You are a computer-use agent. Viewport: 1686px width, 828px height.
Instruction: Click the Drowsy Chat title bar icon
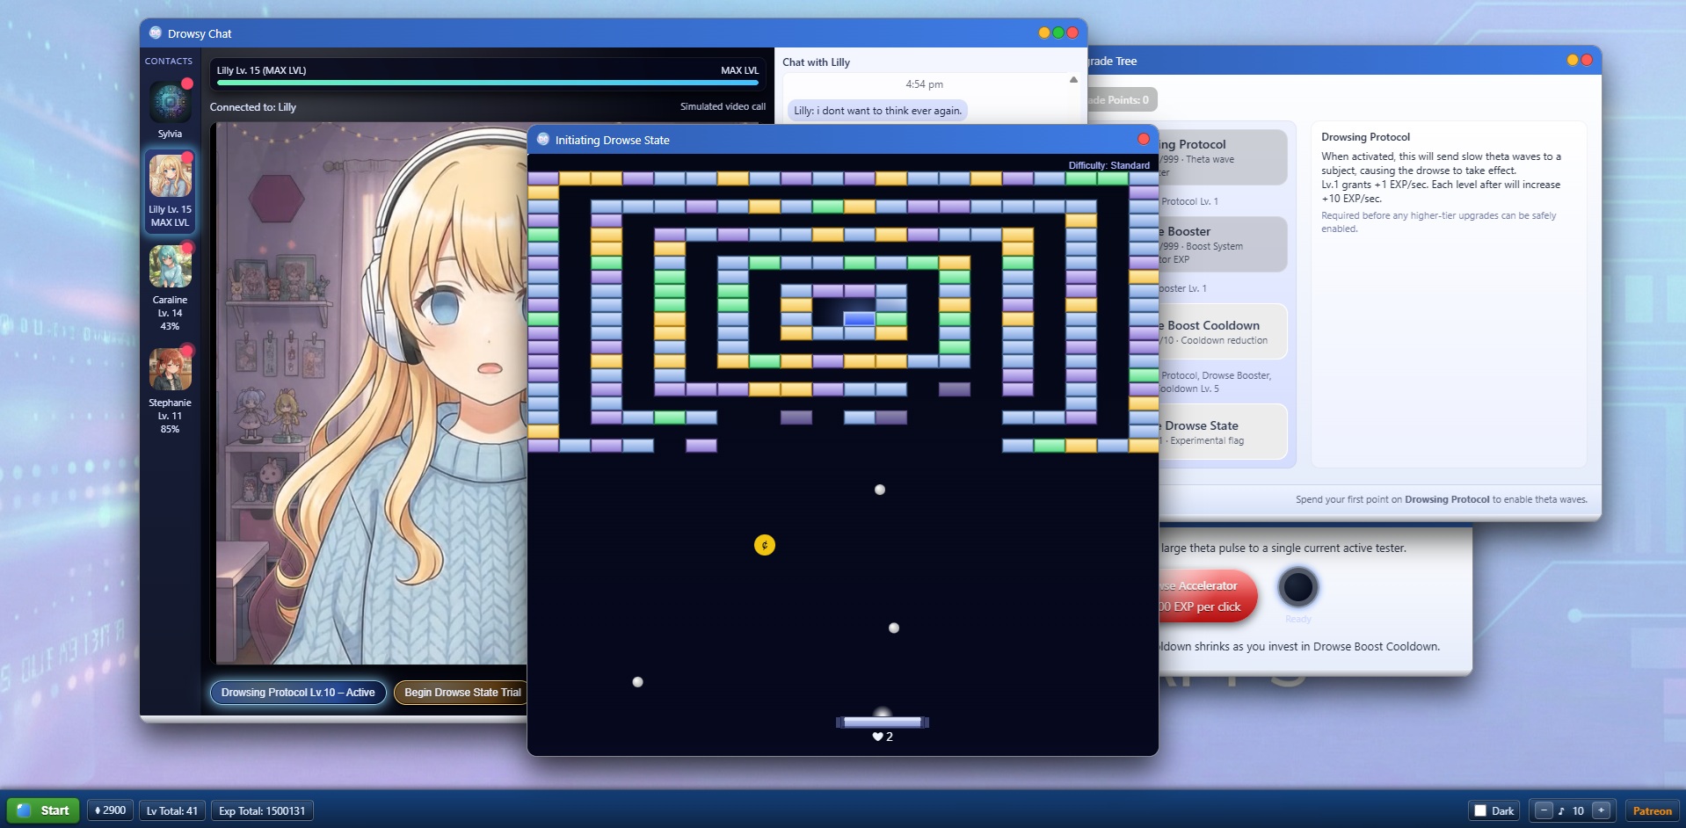(156, 33)
